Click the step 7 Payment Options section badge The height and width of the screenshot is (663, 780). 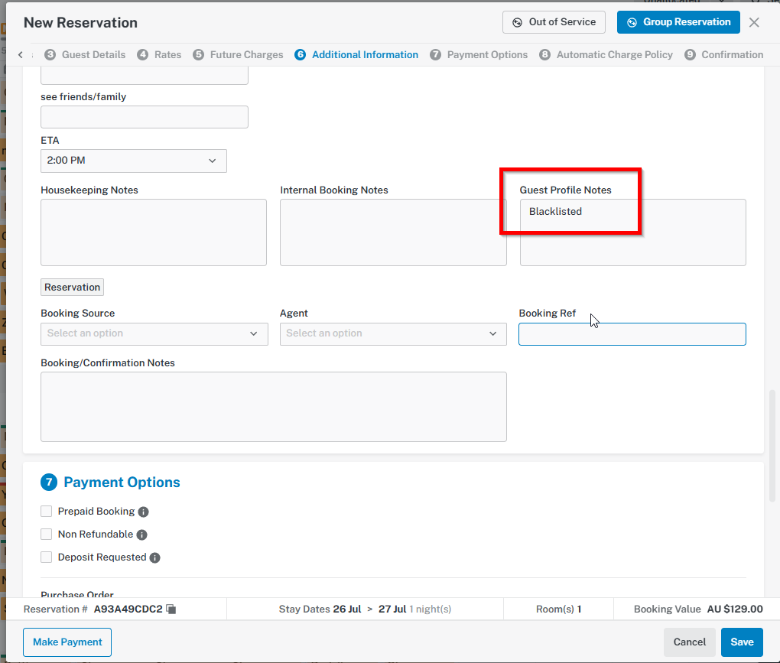(49, 483)
